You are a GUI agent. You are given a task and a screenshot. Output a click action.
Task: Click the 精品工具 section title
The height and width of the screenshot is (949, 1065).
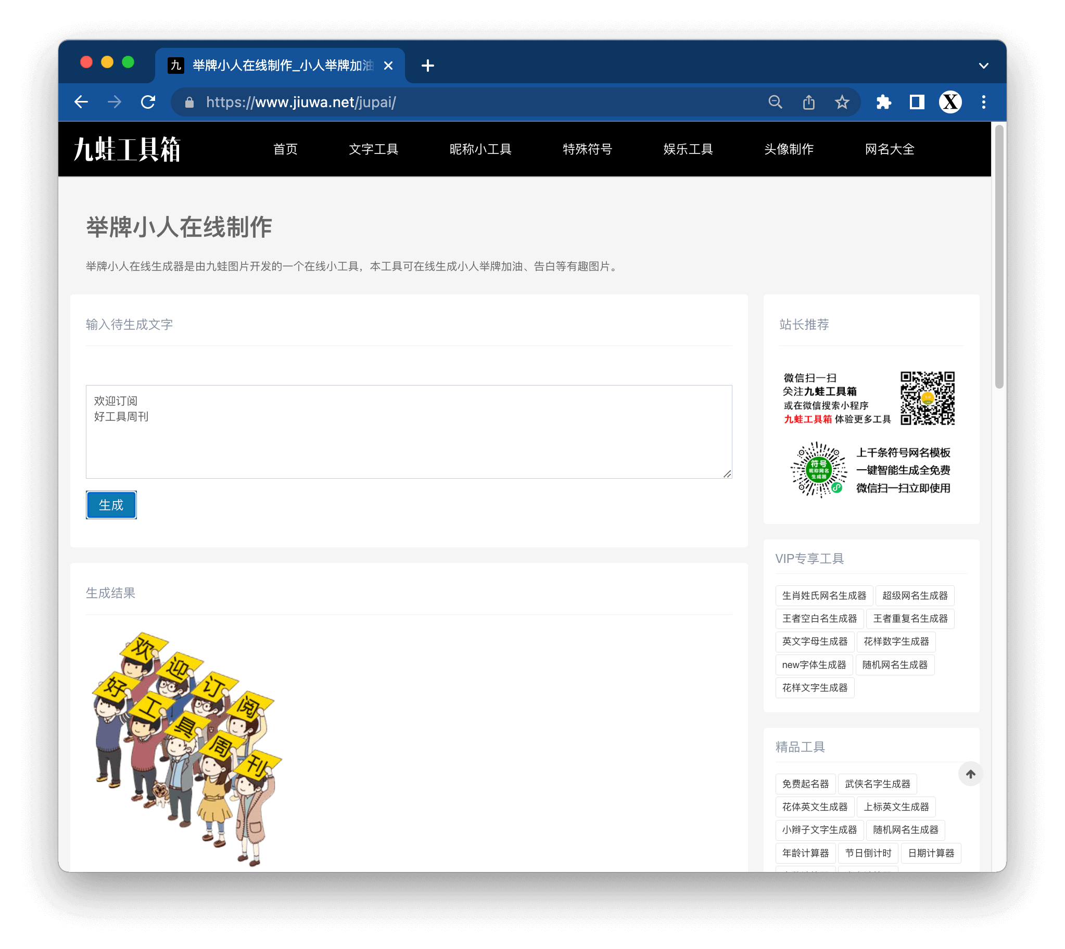(x=800, y=747)
